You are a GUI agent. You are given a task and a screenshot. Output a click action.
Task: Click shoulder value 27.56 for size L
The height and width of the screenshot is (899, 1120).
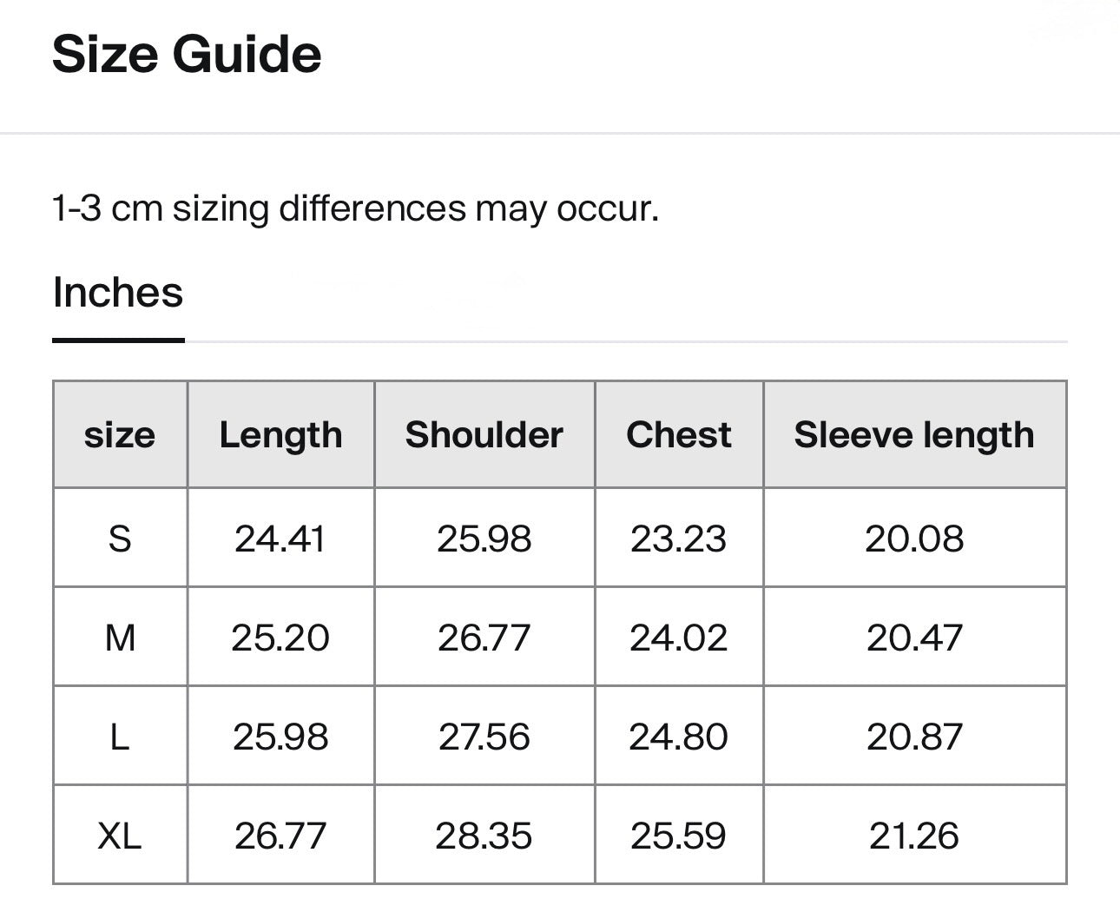[x=484, y=737]
